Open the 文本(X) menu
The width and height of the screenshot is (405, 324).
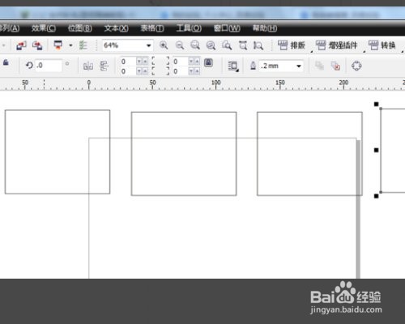(x=116, y=28)
